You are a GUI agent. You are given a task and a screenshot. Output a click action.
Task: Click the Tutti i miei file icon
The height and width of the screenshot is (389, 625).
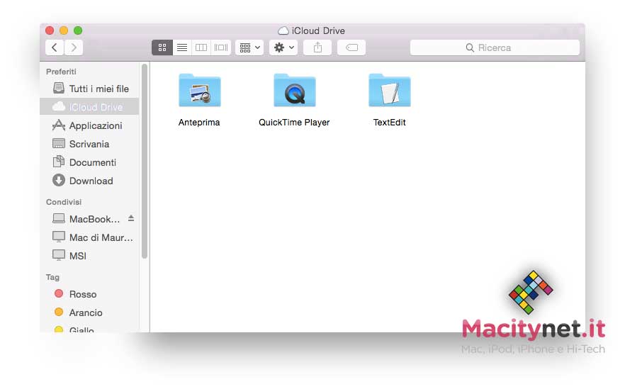pyautogui.click(x=59, y=88)
